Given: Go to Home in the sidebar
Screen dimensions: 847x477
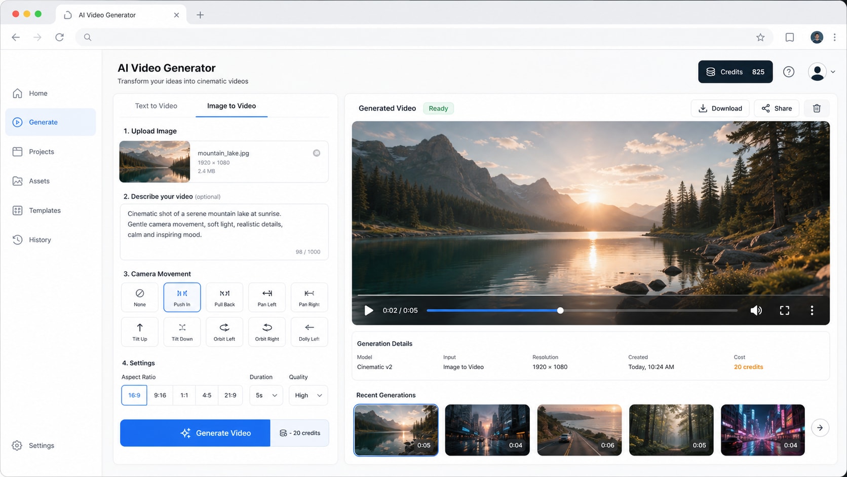Looking at the screenshot, I should click(x=50, y=93).
